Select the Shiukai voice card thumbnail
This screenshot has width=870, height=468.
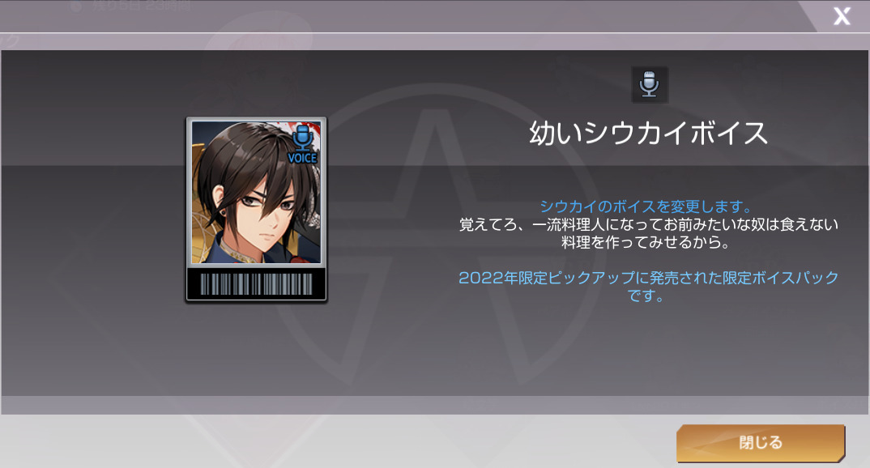click(x=256, y=210)
